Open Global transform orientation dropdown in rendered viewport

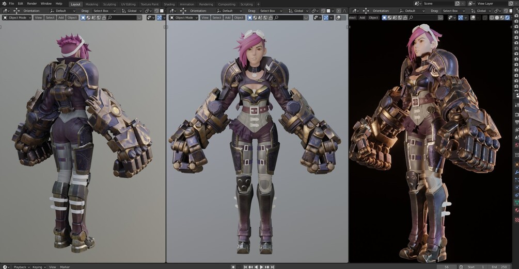point(480,11)
